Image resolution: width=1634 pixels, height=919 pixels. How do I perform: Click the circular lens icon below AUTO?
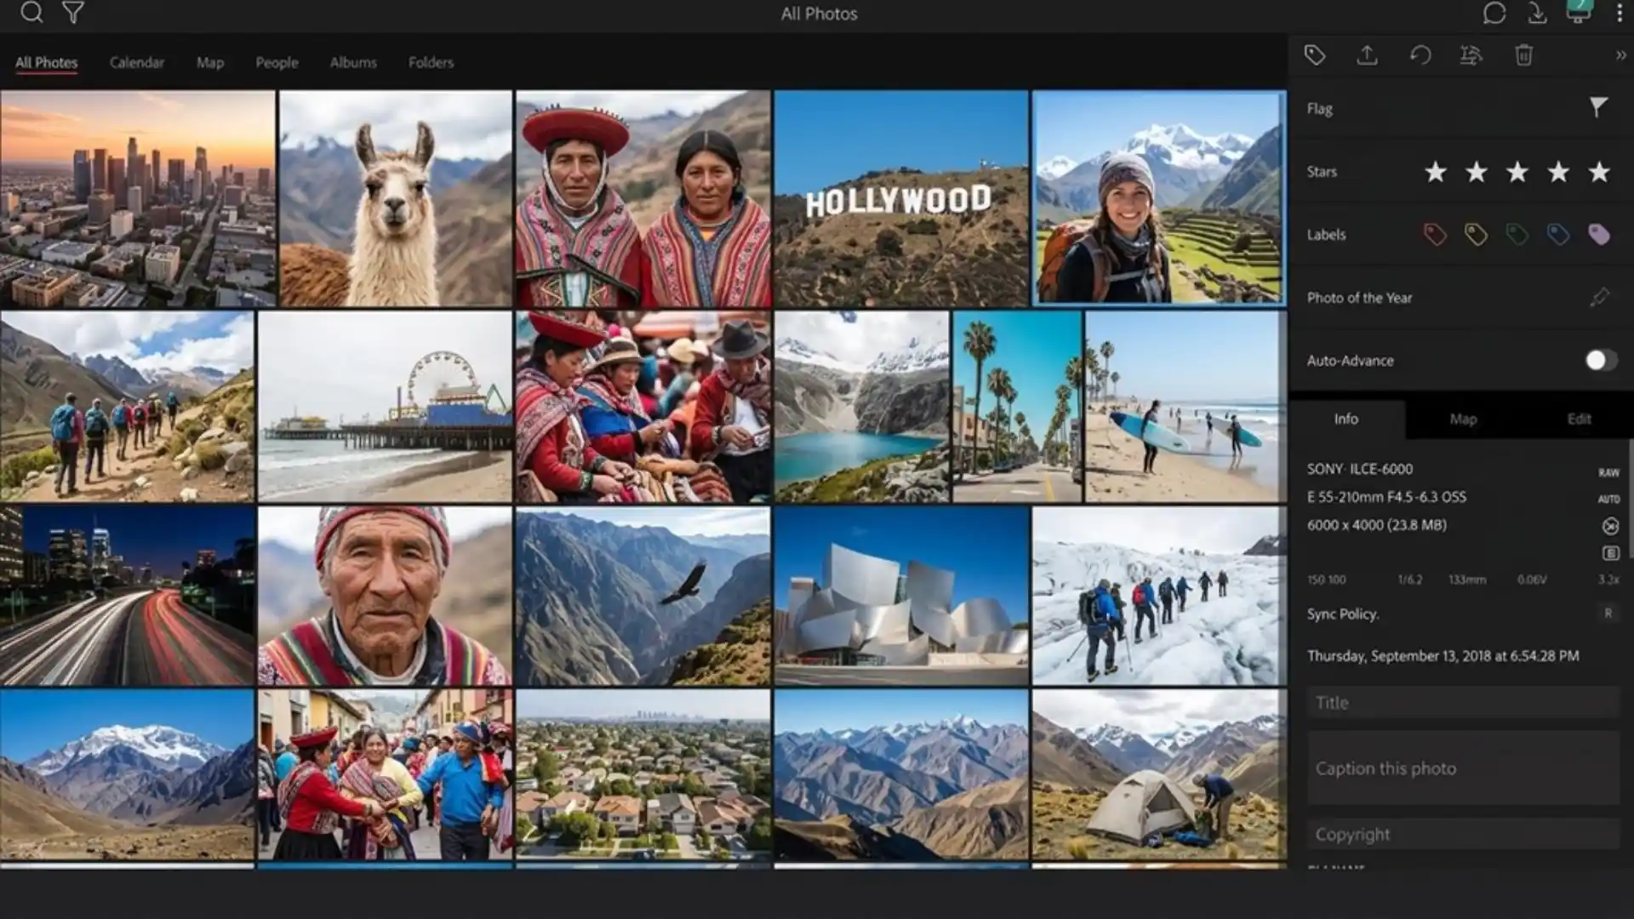1610,526
